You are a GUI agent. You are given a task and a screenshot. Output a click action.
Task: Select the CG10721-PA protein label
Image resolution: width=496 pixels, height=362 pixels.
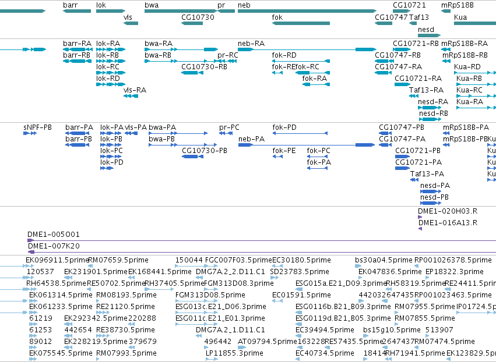[418, 162]
